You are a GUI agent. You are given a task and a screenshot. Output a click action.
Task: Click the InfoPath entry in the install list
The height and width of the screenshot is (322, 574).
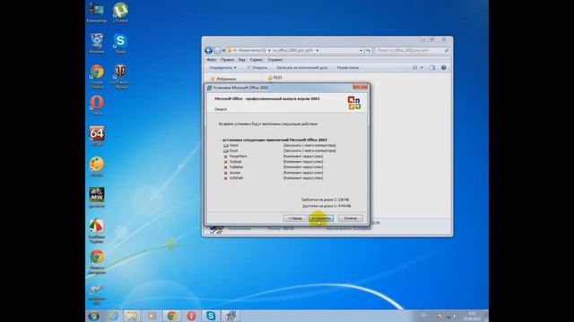pyautogui.click(x=236, y=178)
